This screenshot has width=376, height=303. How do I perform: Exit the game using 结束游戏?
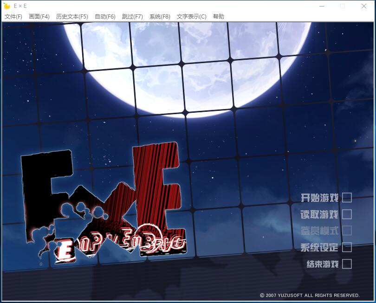tap(320, 264)
